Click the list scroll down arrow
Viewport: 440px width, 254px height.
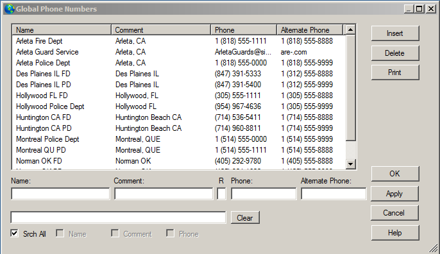coord(350,164)
